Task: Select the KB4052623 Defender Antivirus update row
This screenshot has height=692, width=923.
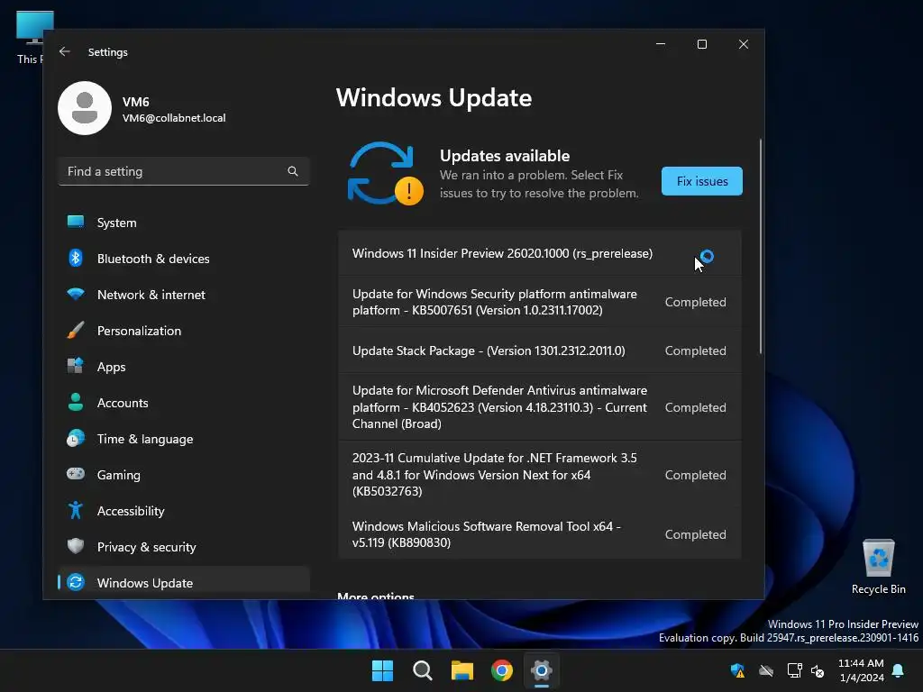Action: coord(539,407)
